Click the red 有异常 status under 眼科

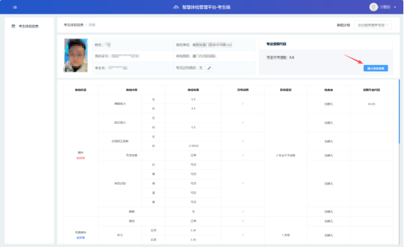coord(81,158)
